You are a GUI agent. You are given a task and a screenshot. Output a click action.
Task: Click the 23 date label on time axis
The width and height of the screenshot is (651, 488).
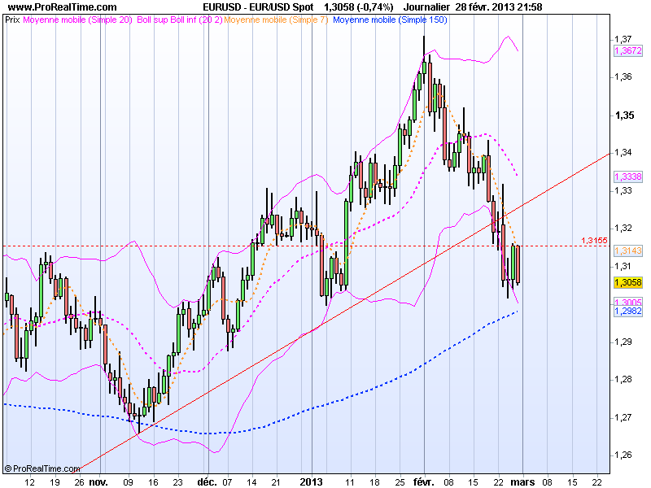[177, 482]
